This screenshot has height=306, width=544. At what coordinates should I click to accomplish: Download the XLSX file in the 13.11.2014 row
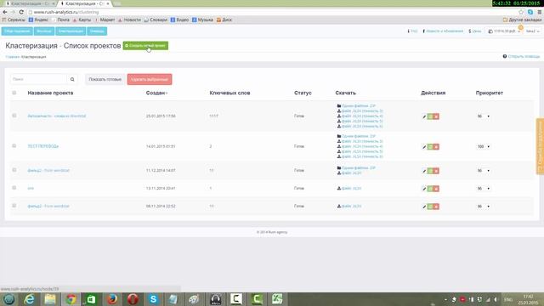click(x=349, y=189)
